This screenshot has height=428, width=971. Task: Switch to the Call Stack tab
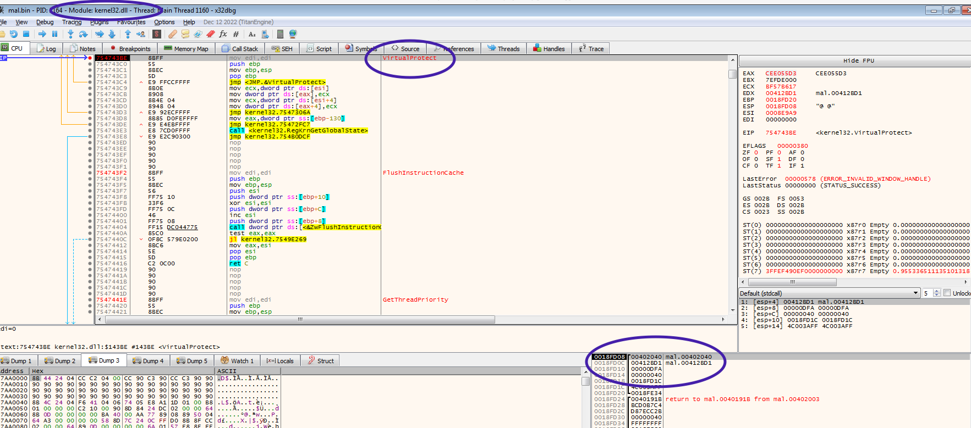pyautogui.click(x=240, y=48)
